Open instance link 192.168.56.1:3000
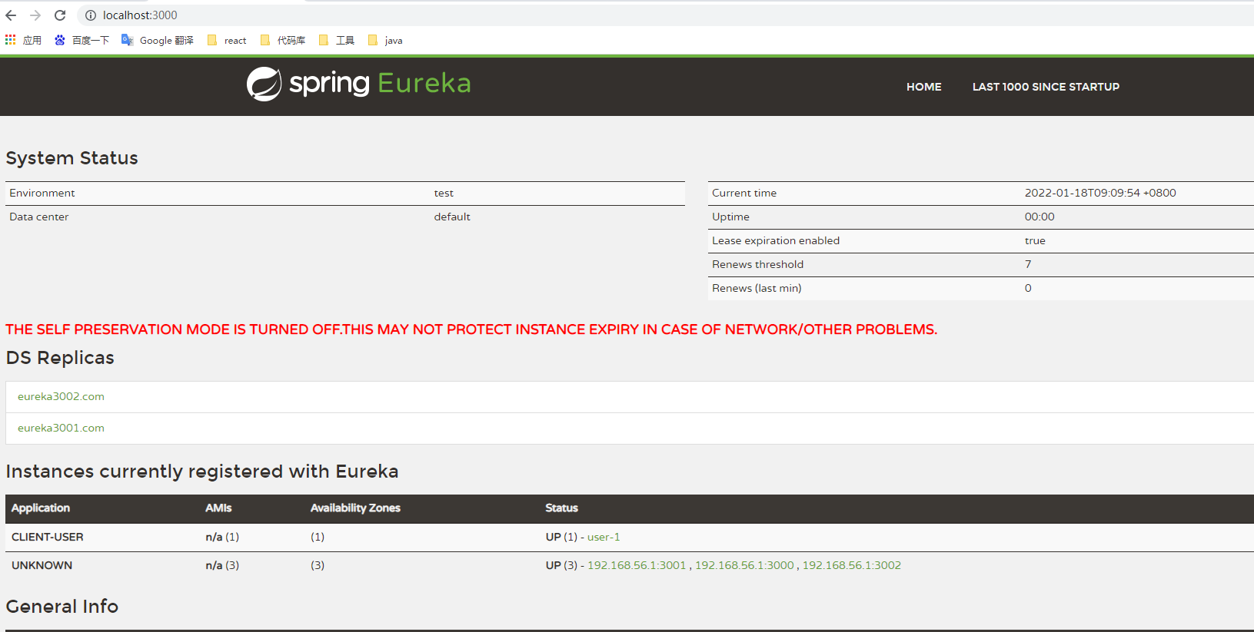Screen dimensions: 1254x632 pos(744,565)
